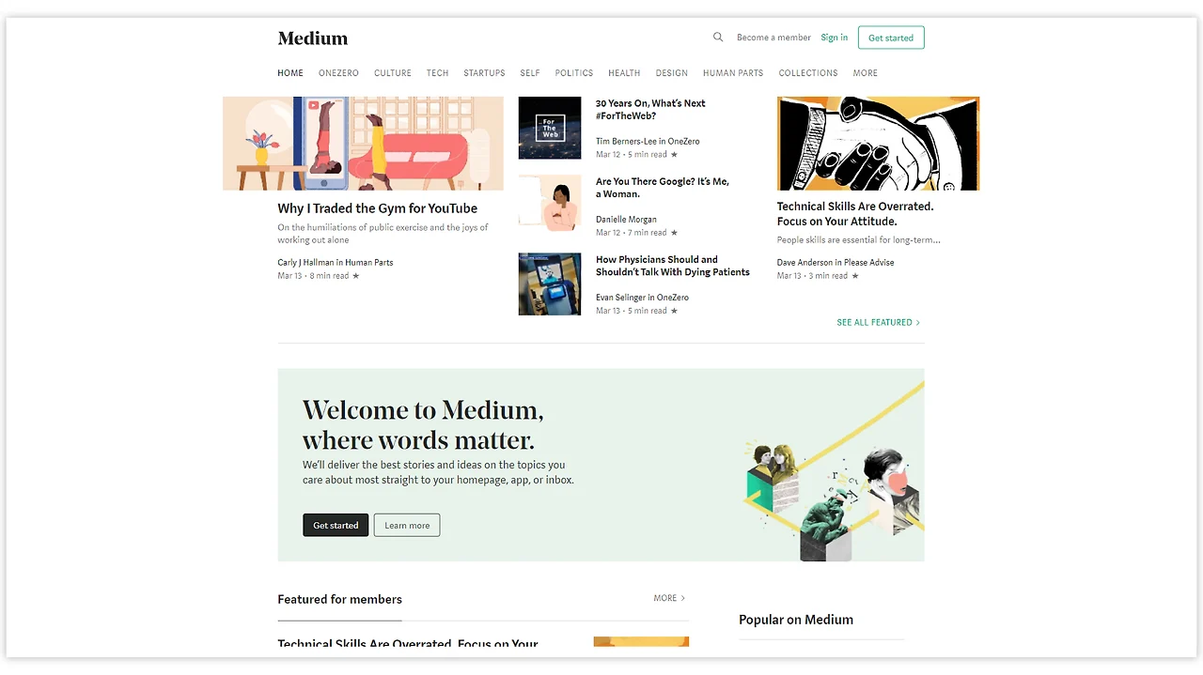Click star icon beside Tim Berners-Lee article
The width and height of the screenshot is (1203, 675).
pyautogui.click(x=674, y=154)
